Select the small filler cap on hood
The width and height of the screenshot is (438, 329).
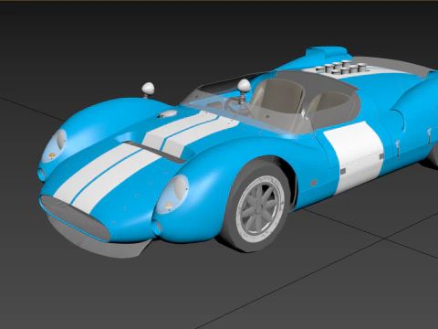168,114
